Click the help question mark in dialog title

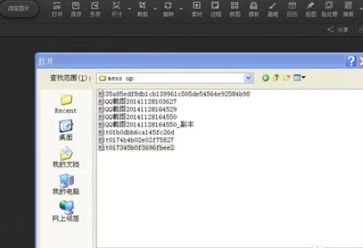(351, 61)
